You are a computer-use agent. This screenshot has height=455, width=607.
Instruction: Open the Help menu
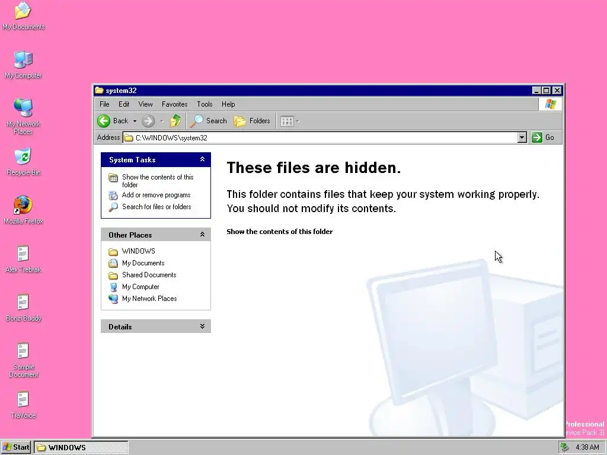click(x=228, y=104)
